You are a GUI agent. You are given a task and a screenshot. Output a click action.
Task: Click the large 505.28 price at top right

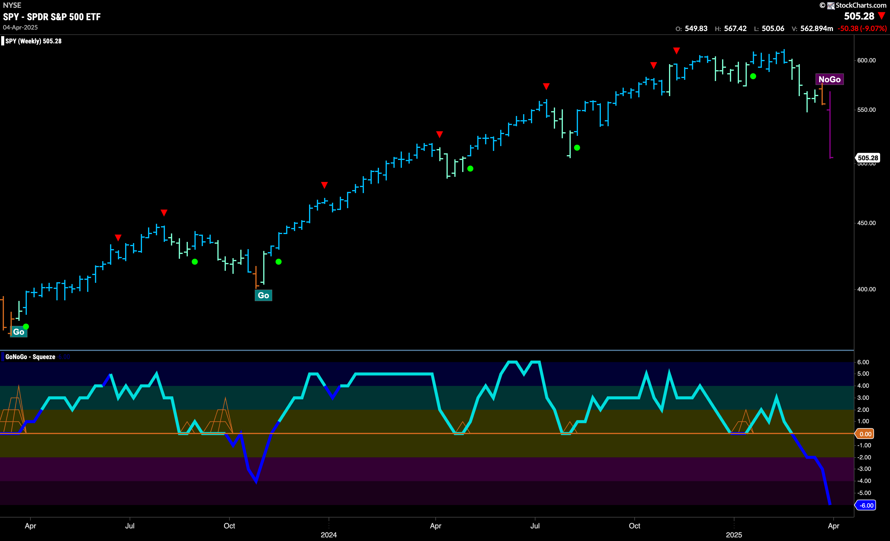[x=859, y=16]
